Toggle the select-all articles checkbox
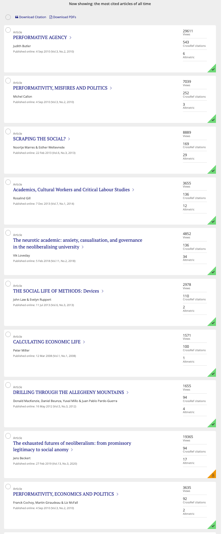Viewport: 222px width, 534px height. 8,17
